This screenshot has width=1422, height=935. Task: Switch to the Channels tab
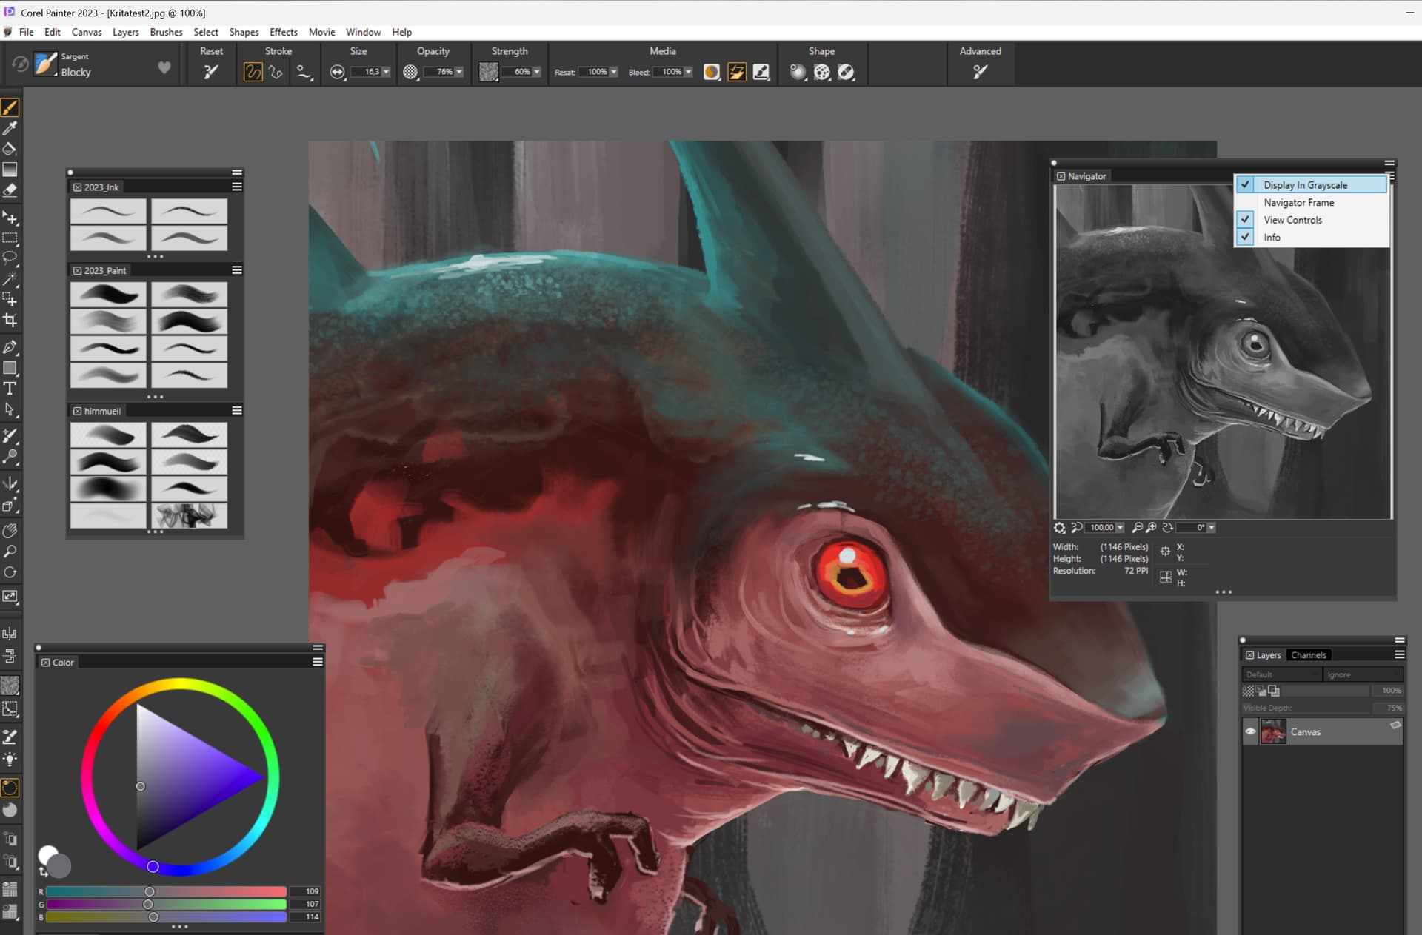tap(1308, 655)
